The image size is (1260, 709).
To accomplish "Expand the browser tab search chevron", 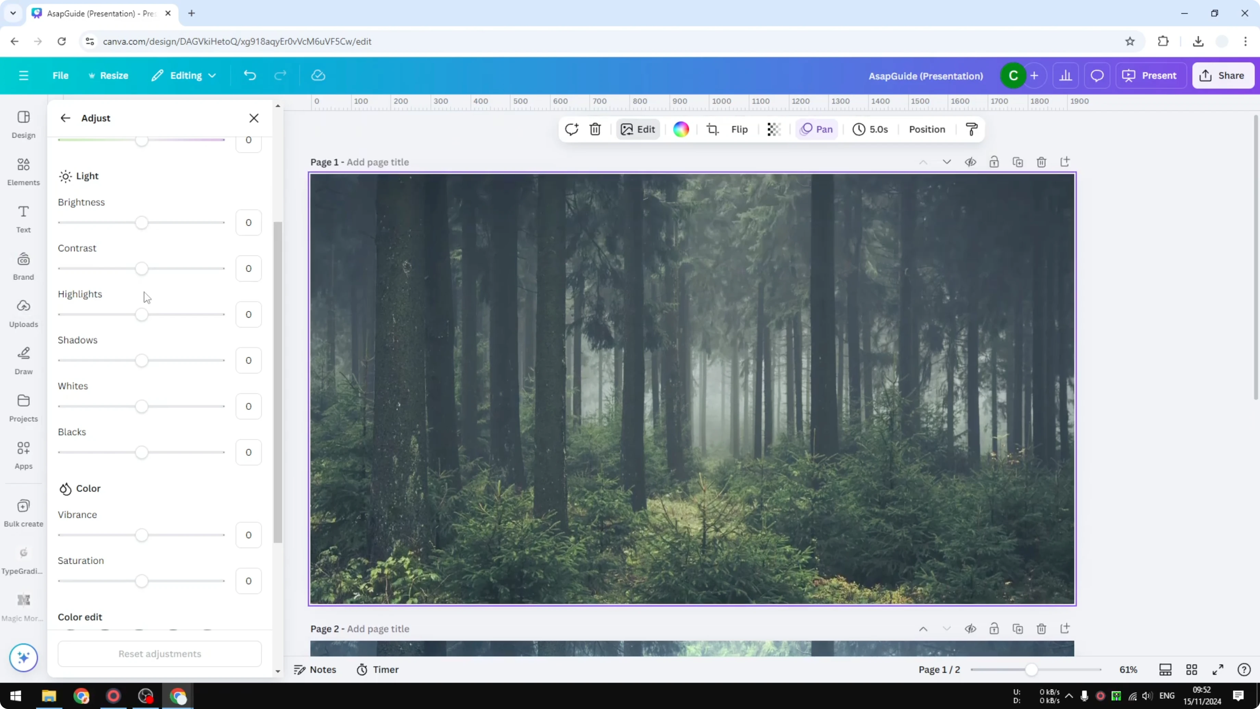I will point(13,13).
